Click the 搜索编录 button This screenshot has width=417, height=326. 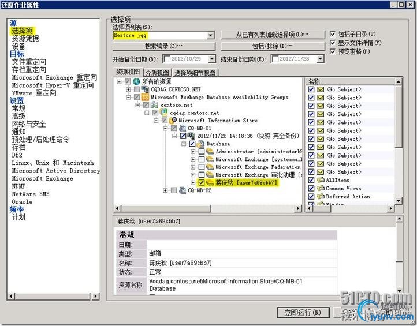pyautogui.click(x=164, y=46)
